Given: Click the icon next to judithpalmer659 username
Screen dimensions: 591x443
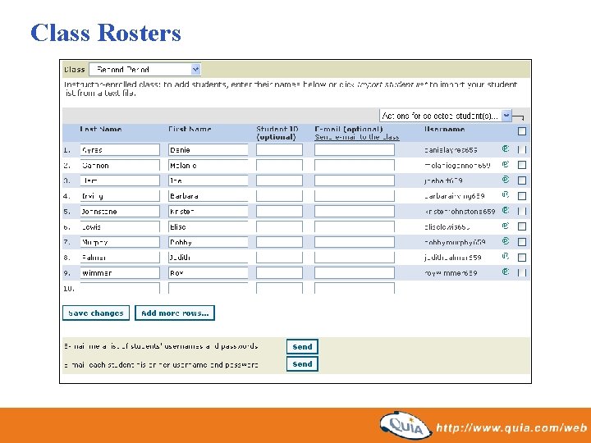Looking at the screenshot, I should [506, 257].
